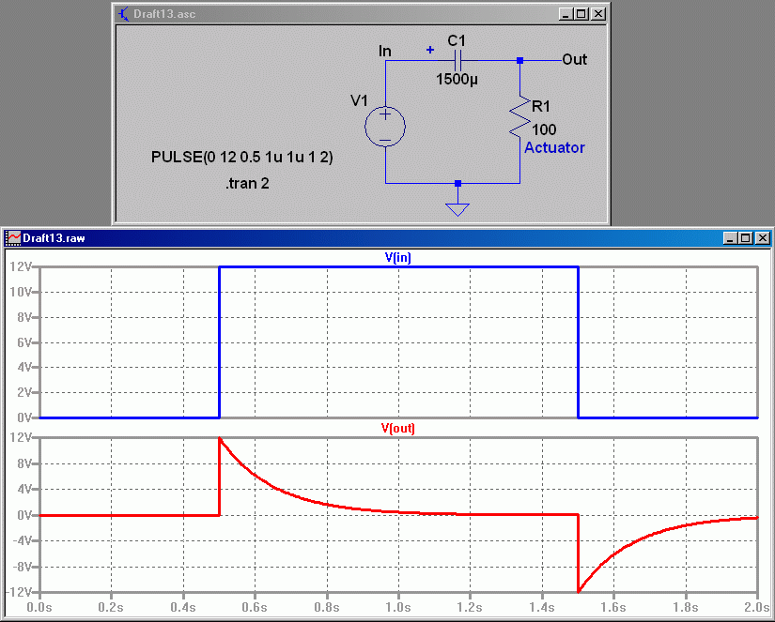775x622 pixels.
Task: Click the PULSE(0 12 0.5 1u 1u 1 2) text
Action: tap(241, 157)
